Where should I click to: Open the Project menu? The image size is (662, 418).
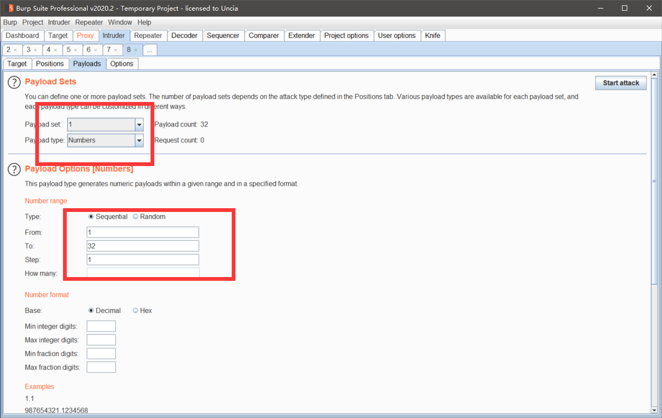(33, 22)
